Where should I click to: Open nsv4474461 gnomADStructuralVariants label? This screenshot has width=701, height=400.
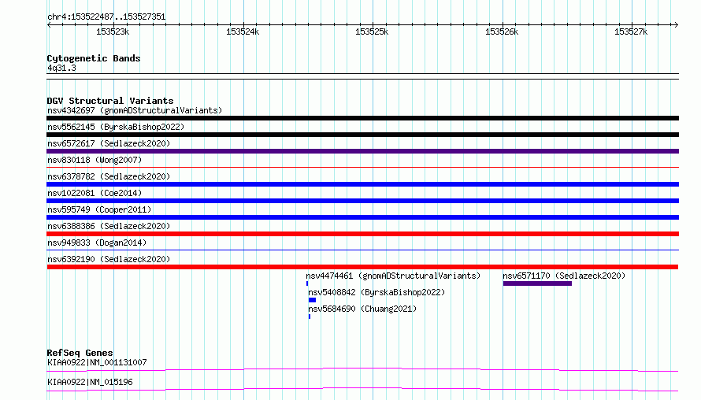point(393,276)
